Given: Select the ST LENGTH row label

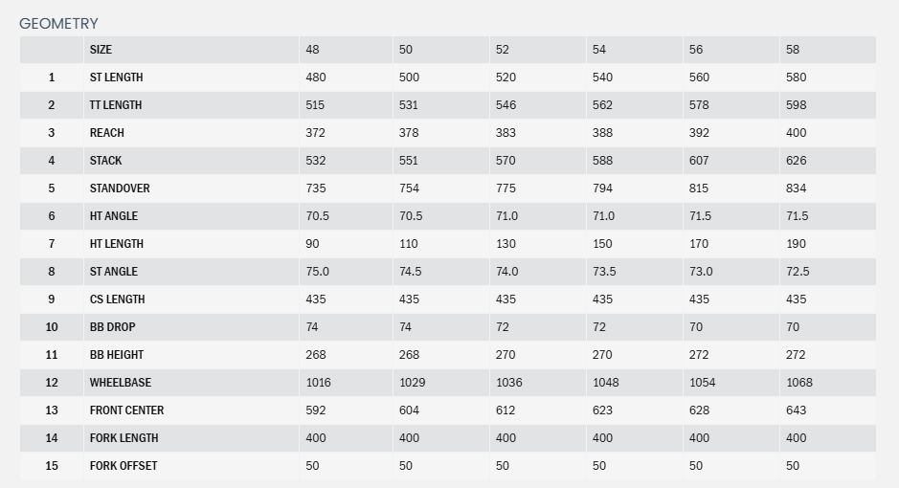Looking at the screenshot, I should (x=116, y=78).
